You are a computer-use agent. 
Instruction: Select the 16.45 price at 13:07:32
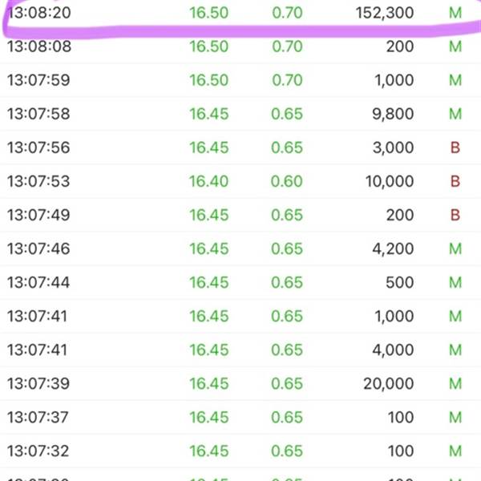click(209, 451)
